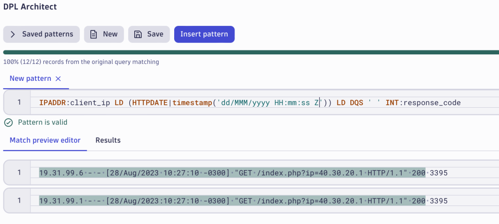The image size is (499, 224).
Task: Place cursor on response_code in the pattern
Action: [x=432, y=103]
